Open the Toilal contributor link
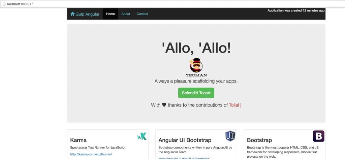345x159 pixels. [234, 105]
